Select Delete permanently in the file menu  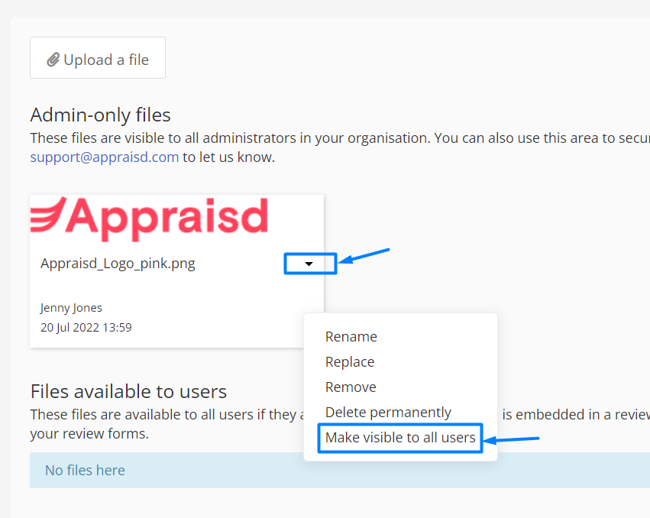click(388, 413)
